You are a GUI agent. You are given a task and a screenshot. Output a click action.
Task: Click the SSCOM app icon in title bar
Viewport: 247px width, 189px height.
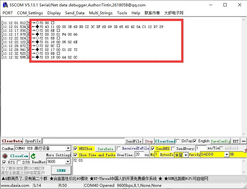coord(5,5)
